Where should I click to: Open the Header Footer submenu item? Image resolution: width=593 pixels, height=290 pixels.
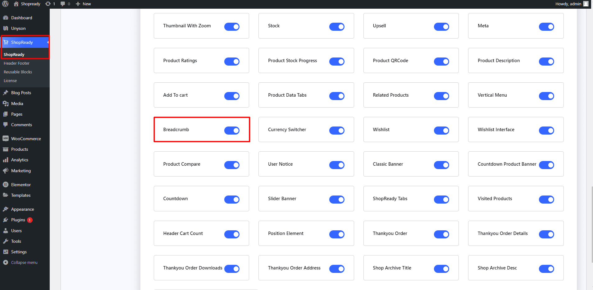tap(16, 63)
